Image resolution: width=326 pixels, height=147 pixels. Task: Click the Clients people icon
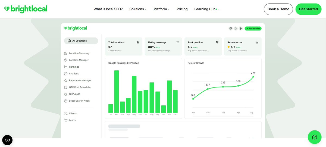66,113
